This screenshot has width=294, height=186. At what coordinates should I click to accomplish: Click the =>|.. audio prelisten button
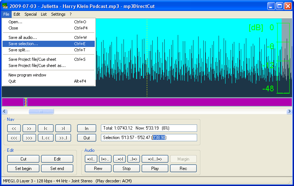click(x=91, y=159)
